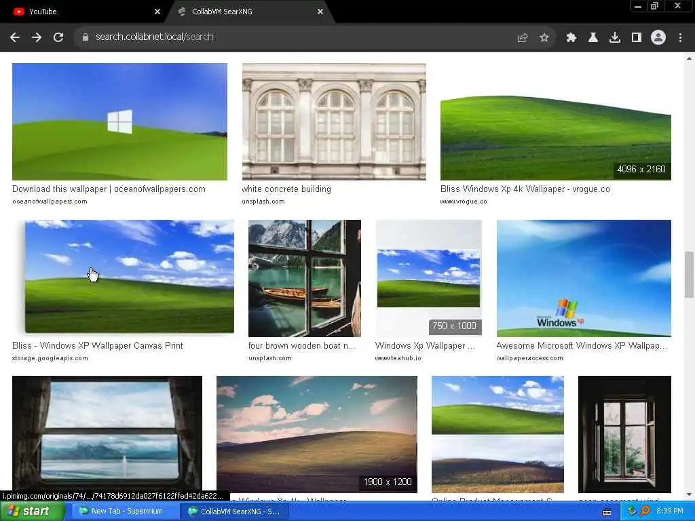The width and height of the screenshot is (695, 521).
Task: Open the white concrete building thumbnail
Action: (x=334, y=121)
